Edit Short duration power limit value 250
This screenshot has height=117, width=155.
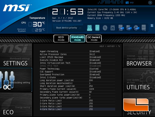[91, 86]
